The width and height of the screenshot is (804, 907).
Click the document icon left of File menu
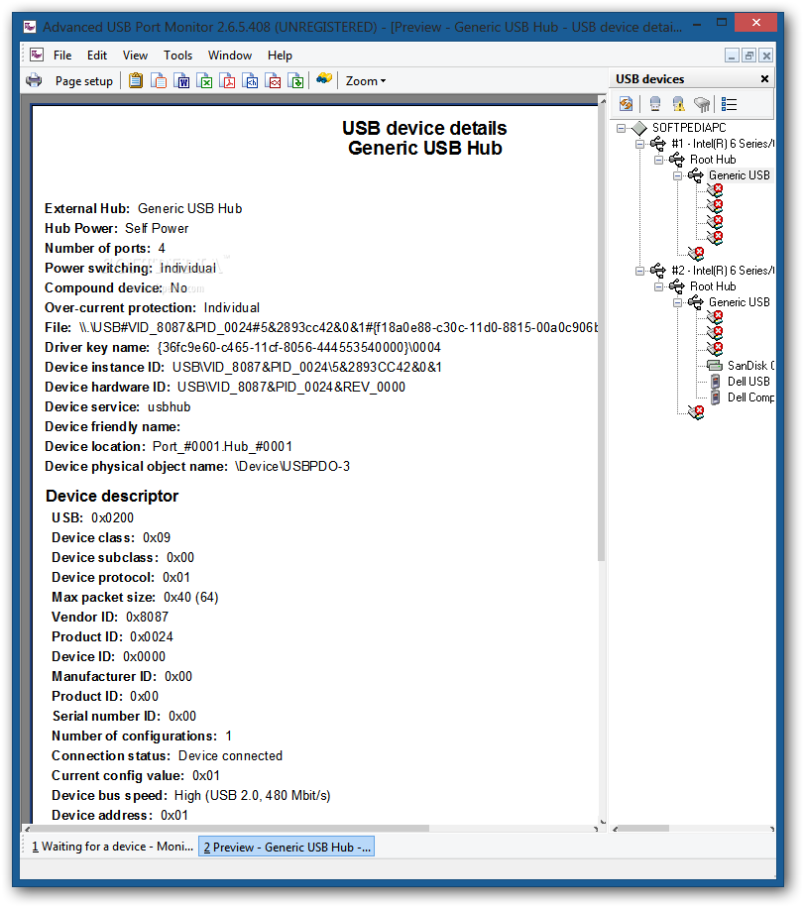(37, 55)
